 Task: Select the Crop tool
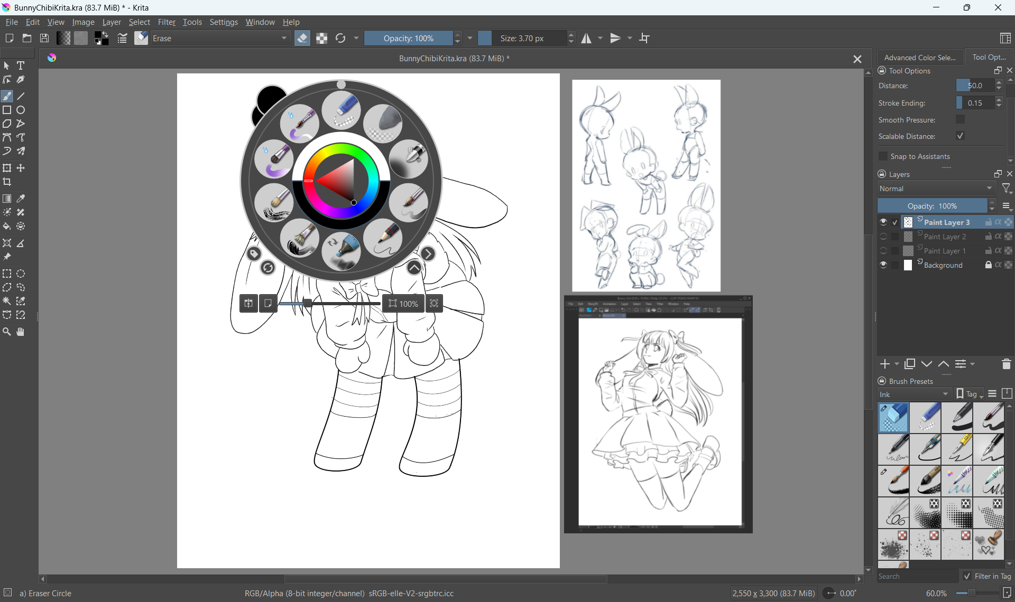[x=7, y=182]
